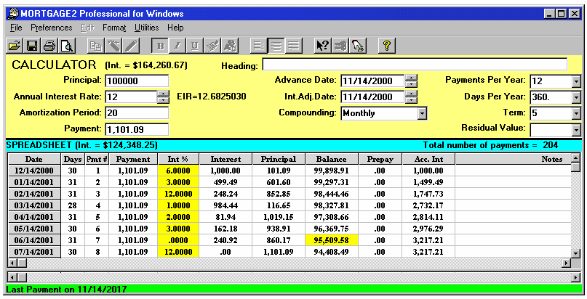Open Print Preview from the toolbar

(x=67, y=46)
